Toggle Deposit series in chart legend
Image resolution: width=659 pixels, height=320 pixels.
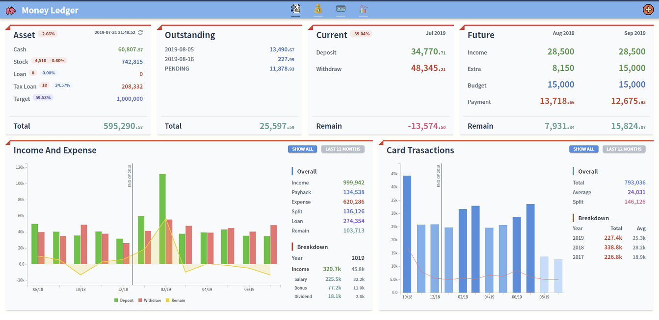click(x=124, y=300)
